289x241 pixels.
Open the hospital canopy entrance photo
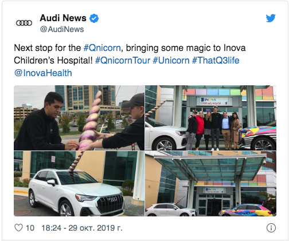(x=210, y=184)
